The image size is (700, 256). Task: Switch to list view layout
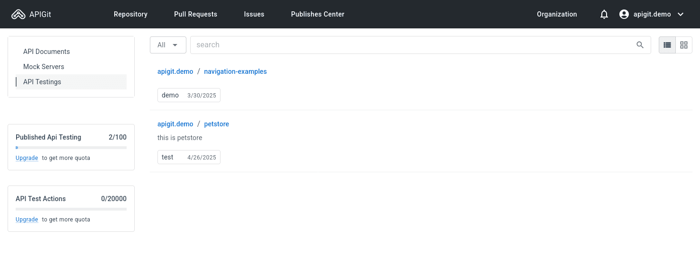[x=667, y=45]
